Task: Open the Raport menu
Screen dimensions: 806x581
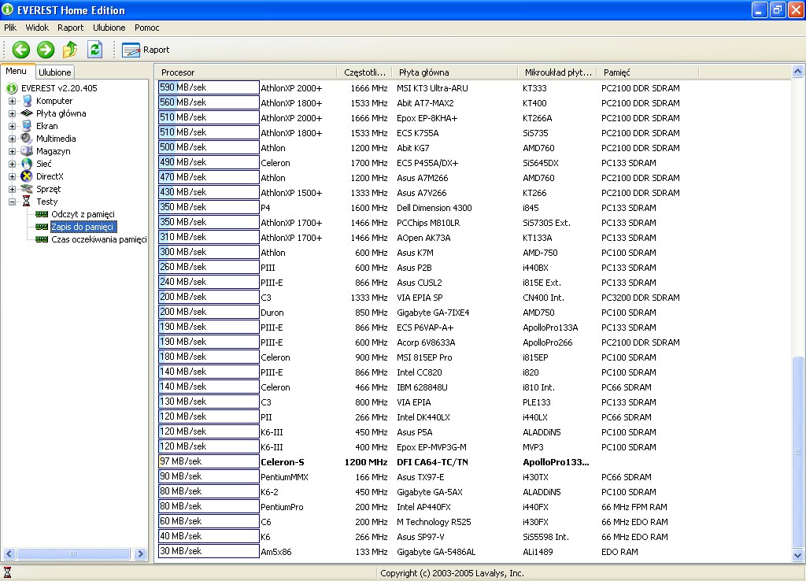Action: [x=70, y=28]
